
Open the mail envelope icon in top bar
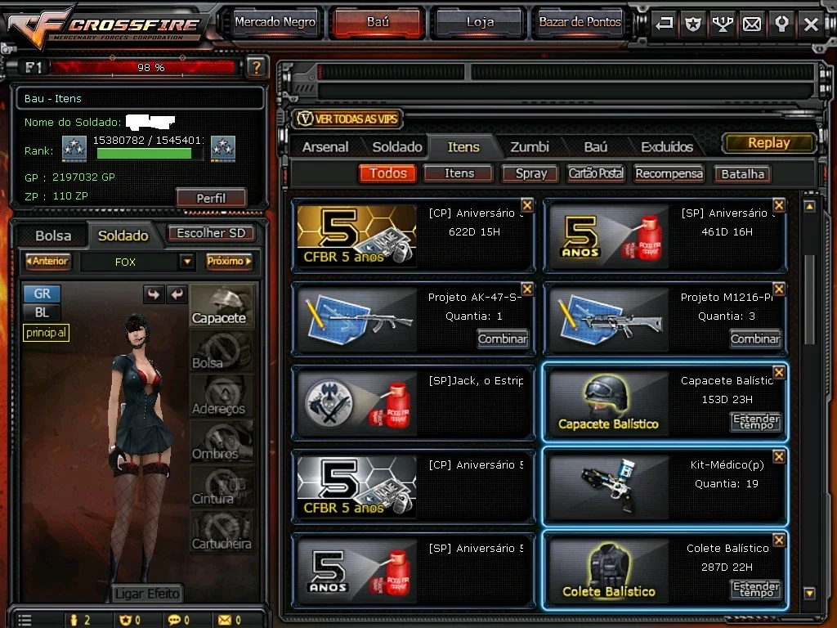pyautogui.click(x=752, y=24)
